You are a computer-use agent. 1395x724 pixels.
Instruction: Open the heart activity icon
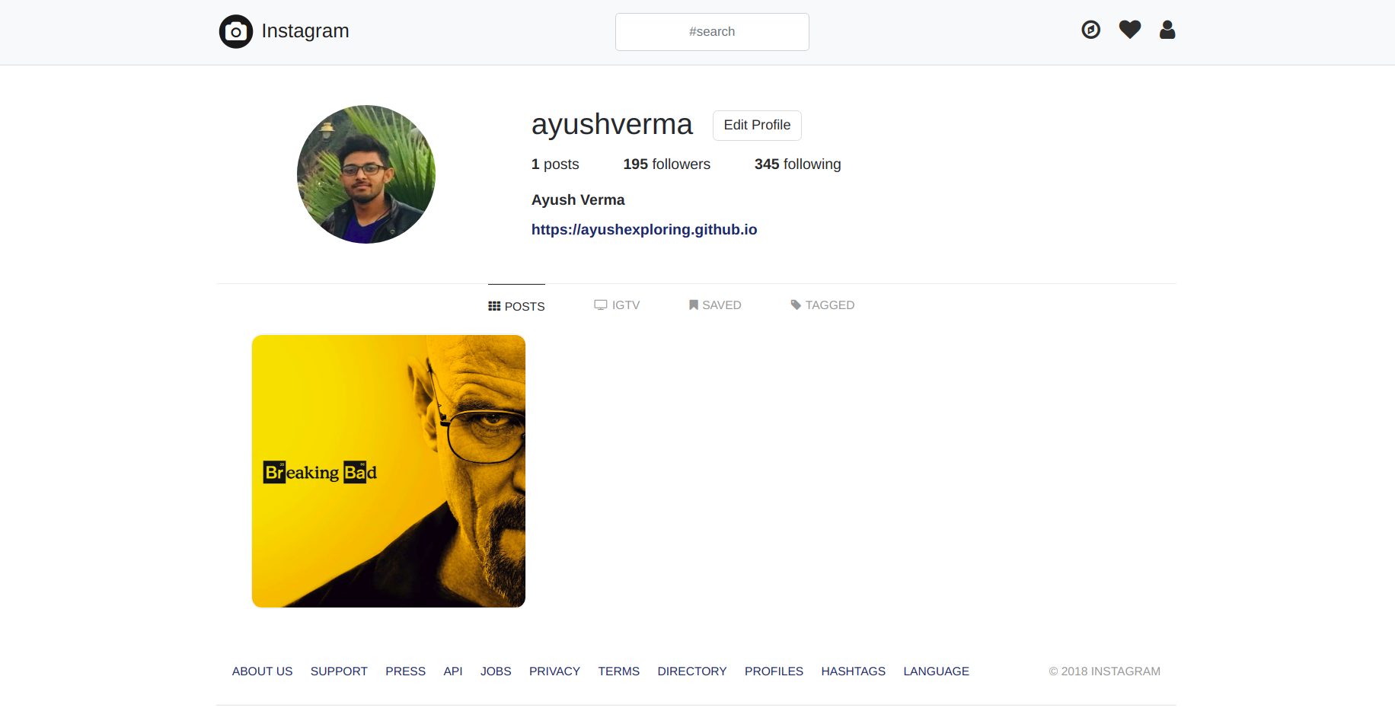[1130, 30]
